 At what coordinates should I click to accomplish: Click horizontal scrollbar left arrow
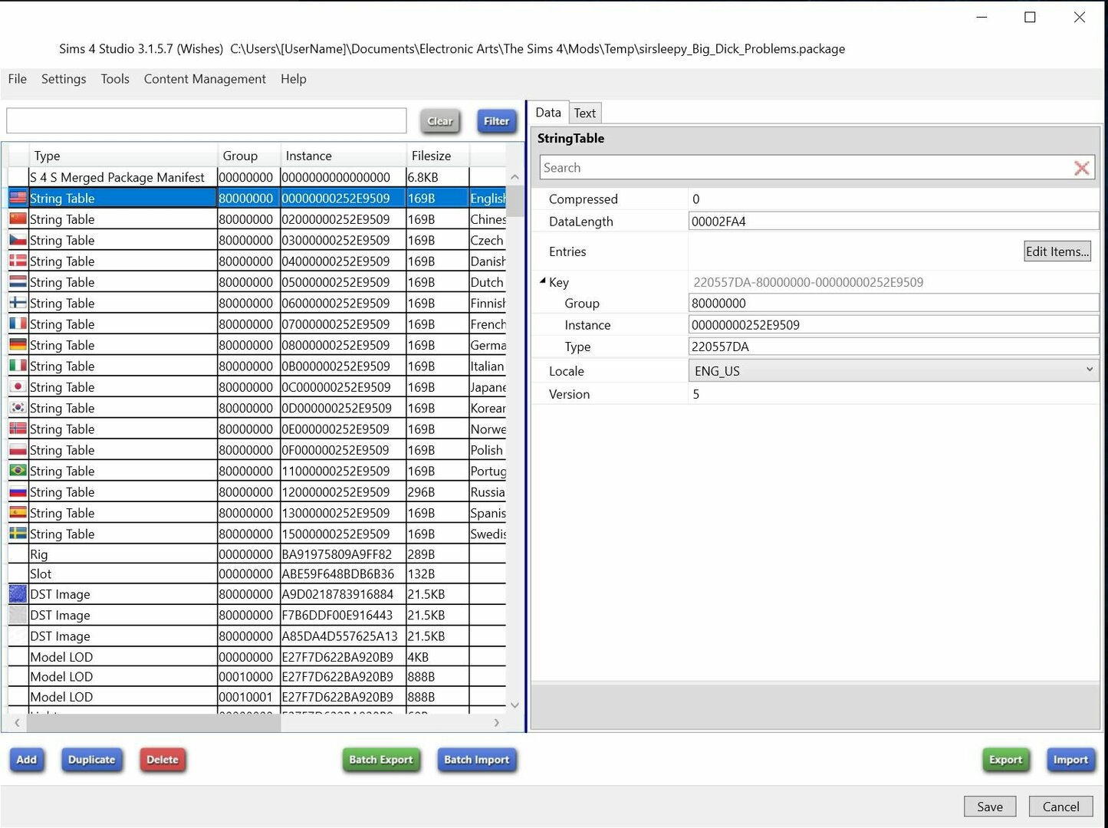(x=17, y=722)
